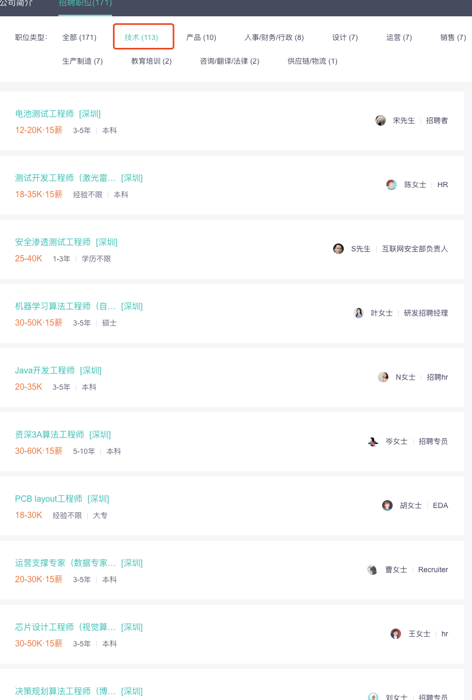This screenshot has width=472, height=700.
Task: View PCB layout工程师 position
Action: [48, 499]
